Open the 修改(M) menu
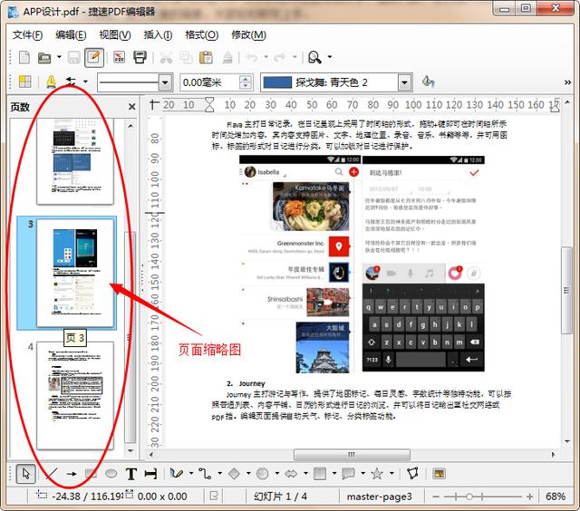Viewport: 580px width, 511px height. pos(248,35)
